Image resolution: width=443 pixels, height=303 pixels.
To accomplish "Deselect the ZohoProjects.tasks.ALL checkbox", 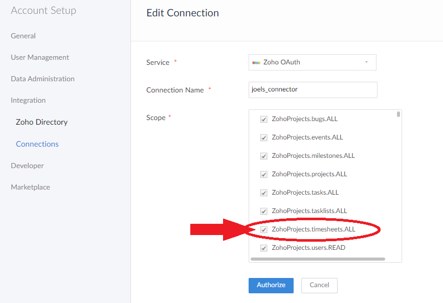I will pos(264,193).
